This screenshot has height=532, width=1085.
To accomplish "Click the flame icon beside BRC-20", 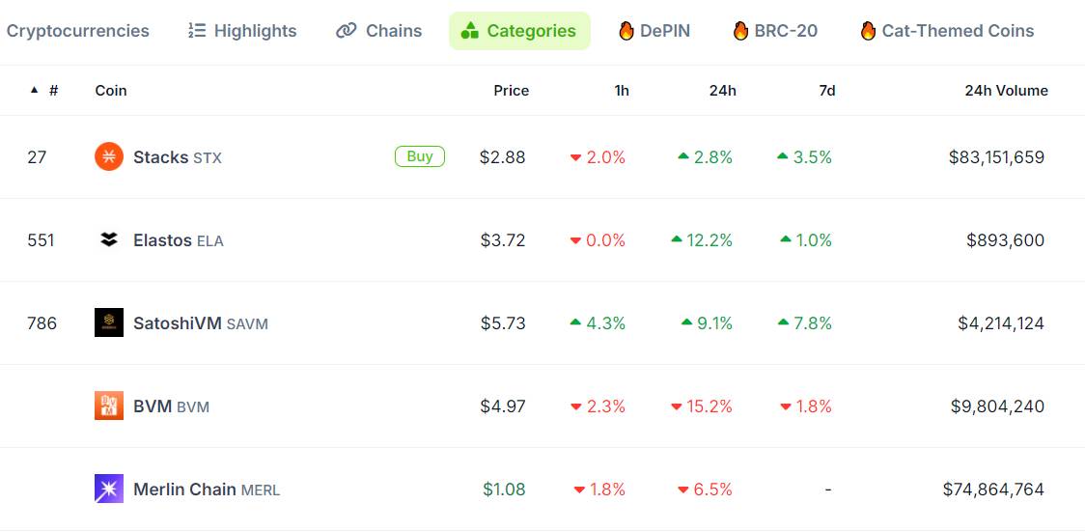I will pos(740,31).
